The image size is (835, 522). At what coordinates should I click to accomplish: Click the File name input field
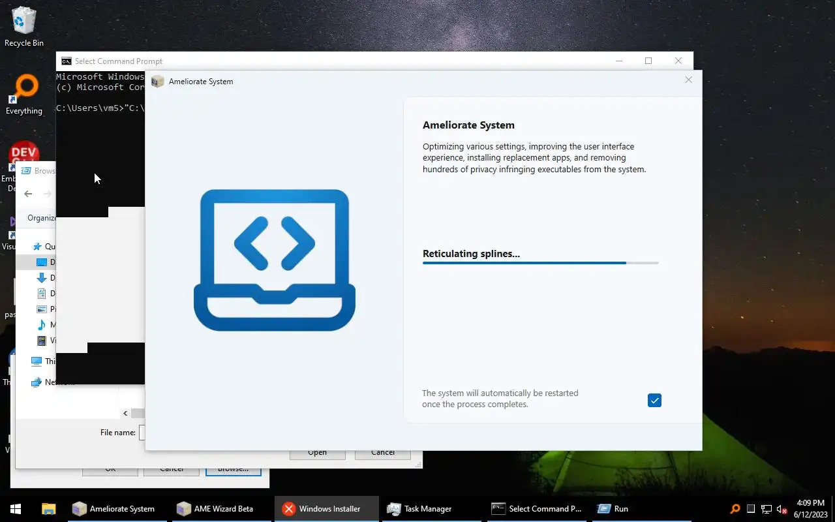[142, 432]
